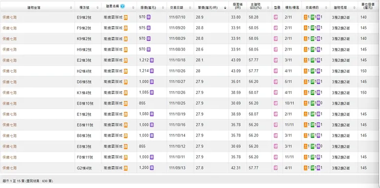The image size is (380, 188).
Task: Open the 保鐵七路 link in G2棟4號 row
Action: click(10, 168)
